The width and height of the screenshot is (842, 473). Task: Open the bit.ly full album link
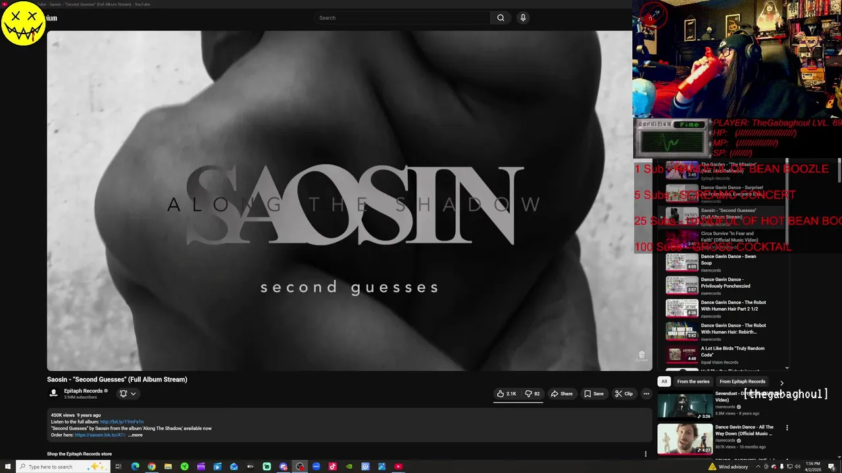click(x=122, y=422)
